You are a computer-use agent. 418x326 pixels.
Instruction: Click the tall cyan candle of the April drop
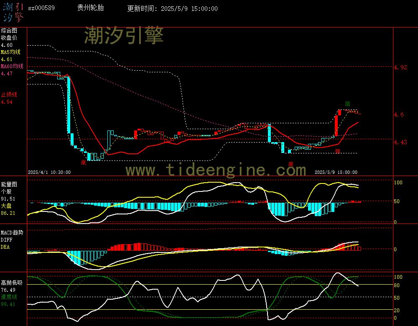pyautogui.click(x=69, y=105)
